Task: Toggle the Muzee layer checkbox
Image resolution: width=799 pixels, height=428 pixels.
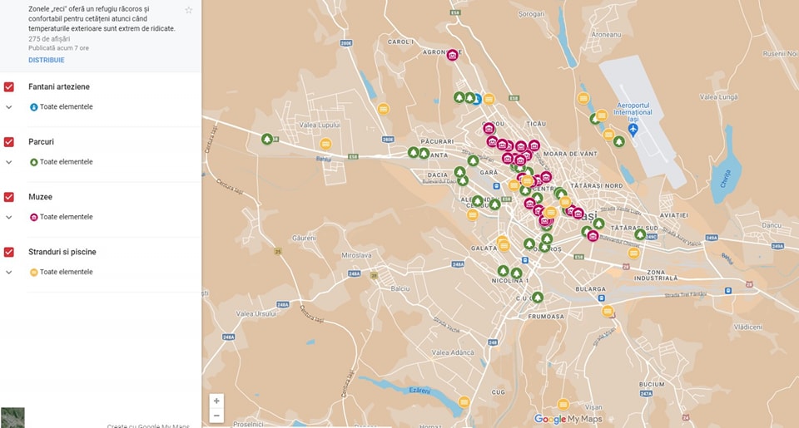Action: point(9,197)
